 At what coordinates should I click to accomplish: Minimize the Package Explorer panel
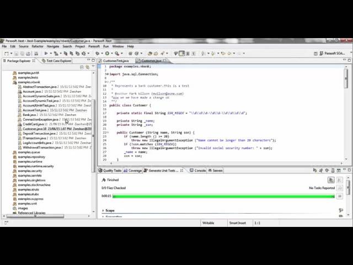(x=88, y=60)
